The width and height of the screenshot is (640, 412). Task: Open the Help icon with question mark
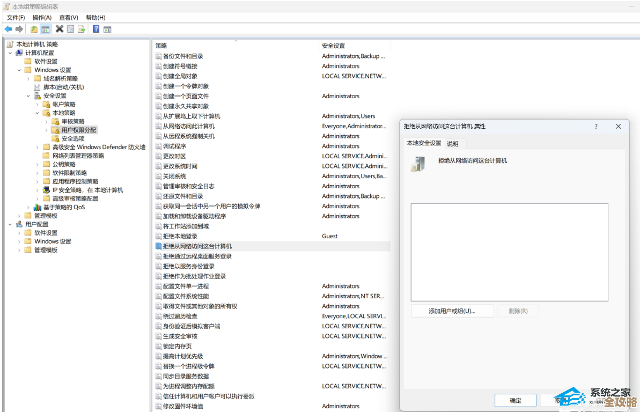96,29
